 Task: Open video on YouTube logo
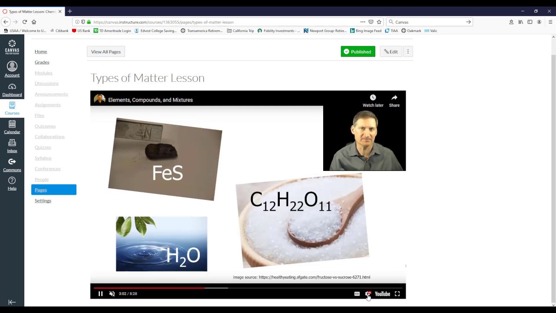click(x=383, y=294)
